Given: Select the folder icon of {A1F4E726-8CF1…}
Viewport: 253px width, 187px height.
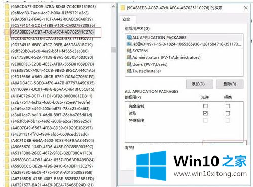Looking at the screenshot, I should [7, 96].
